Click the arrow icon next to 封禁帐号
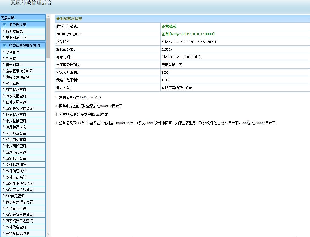Image resolution: width=310 pixels, height=237 pixels. (3, 52)
